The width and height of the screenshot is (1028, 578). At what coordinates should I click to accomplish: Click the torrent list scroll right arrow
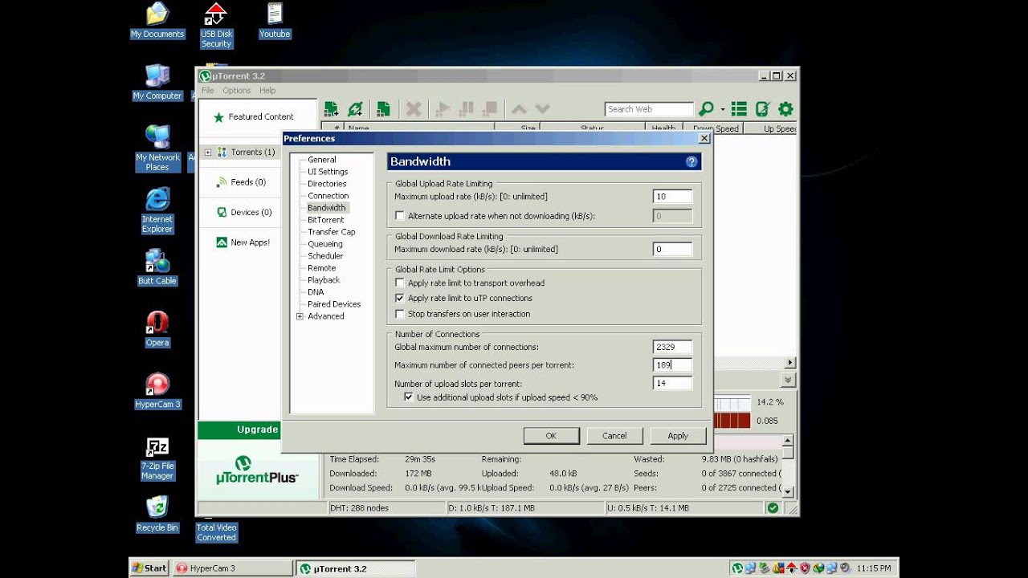click(x=790, y=363)
